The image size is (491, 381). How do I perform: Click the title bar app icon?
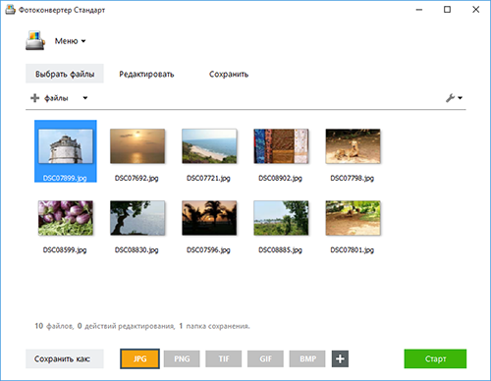tap(10, 10)
